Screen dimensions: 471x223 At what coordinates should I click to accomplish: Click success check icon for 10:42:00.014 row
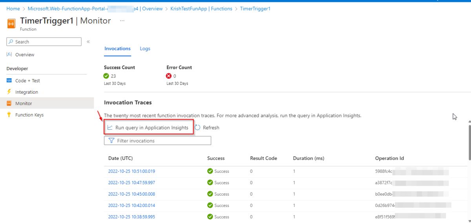pyautogui.click(x=210, y=205)
